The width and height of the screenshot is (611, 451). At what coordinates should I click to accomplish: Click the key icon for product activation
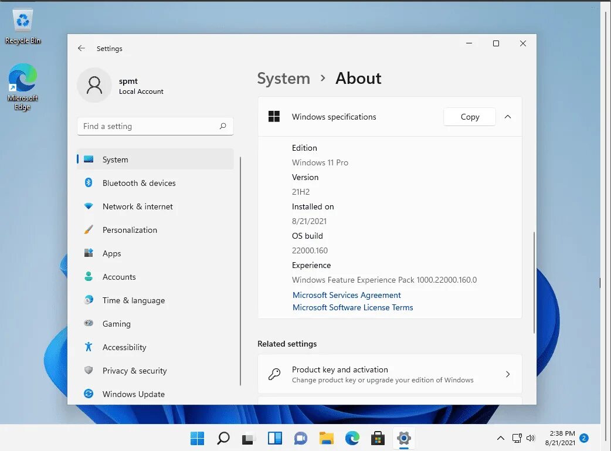(274, 374)
